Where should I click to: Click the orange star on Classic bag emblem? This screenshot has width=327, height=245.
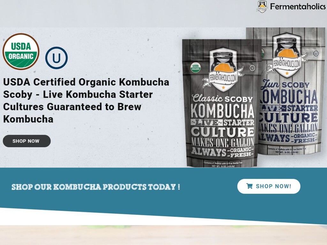(x=223, y=87)
